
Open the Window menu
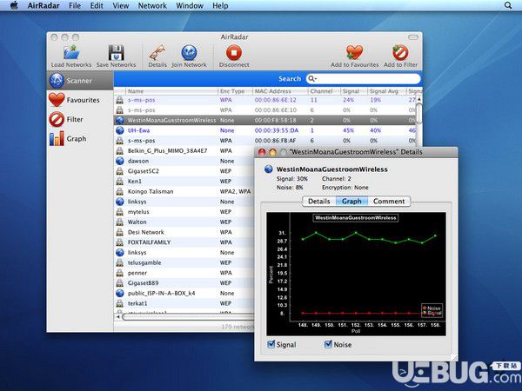click(x=190, y=6)
